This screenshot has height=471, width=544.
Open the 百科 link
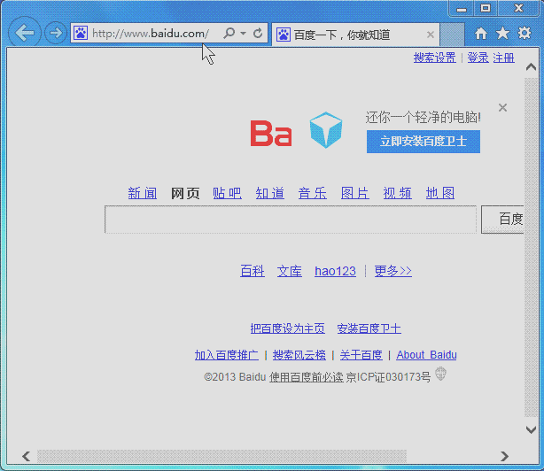pos(253,271)
